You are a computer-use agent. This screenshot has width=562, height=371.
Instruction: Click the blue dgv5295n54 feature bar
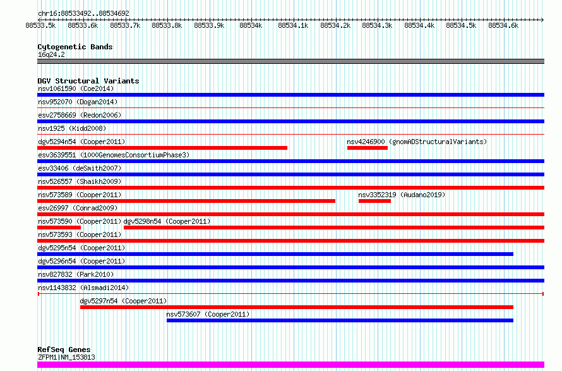275,254
